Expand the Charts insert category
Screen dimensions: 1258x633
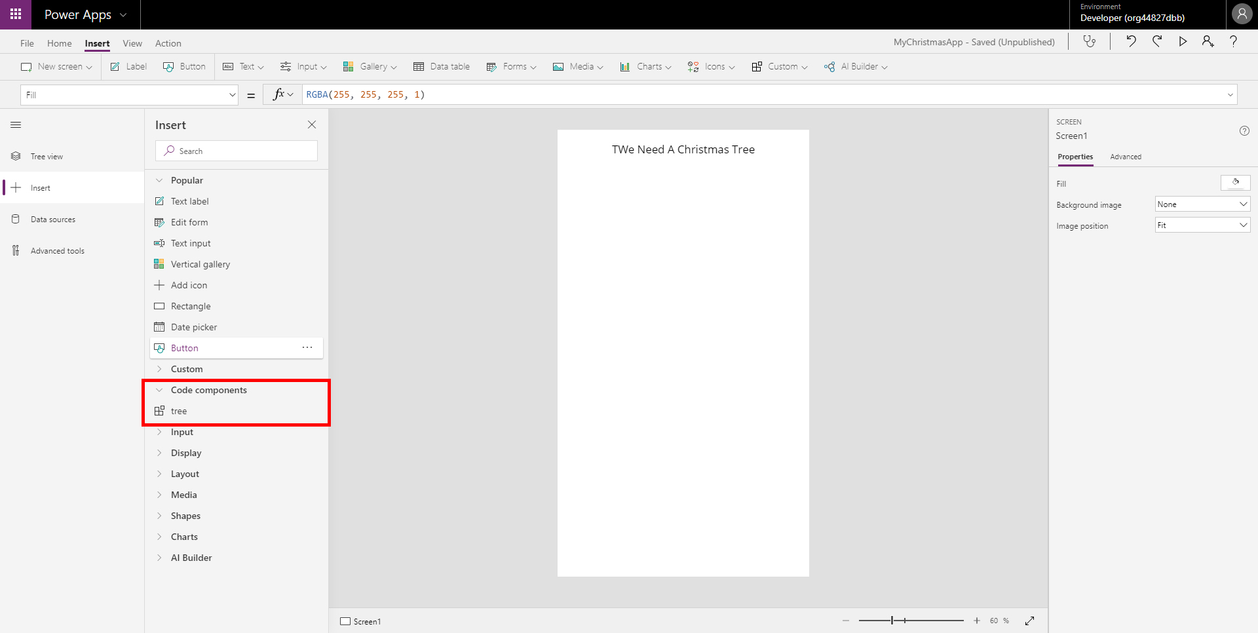(185, 536)
